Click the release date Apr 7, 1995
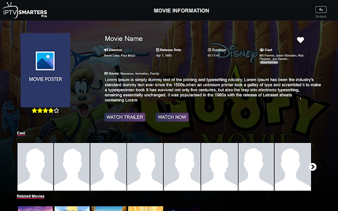Image resolution: width=338 pixels, height=211 pixels. (x=164, y=55)
